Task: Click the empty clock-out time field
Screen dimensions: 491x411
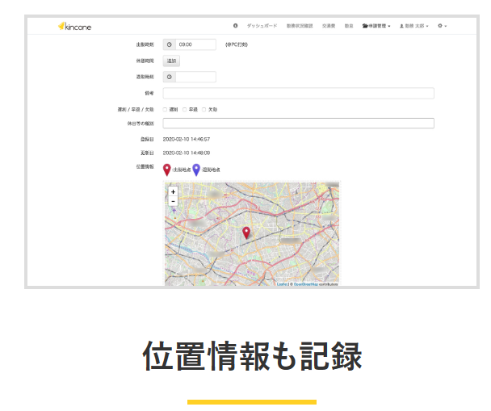Action: [x=195, y=77]
